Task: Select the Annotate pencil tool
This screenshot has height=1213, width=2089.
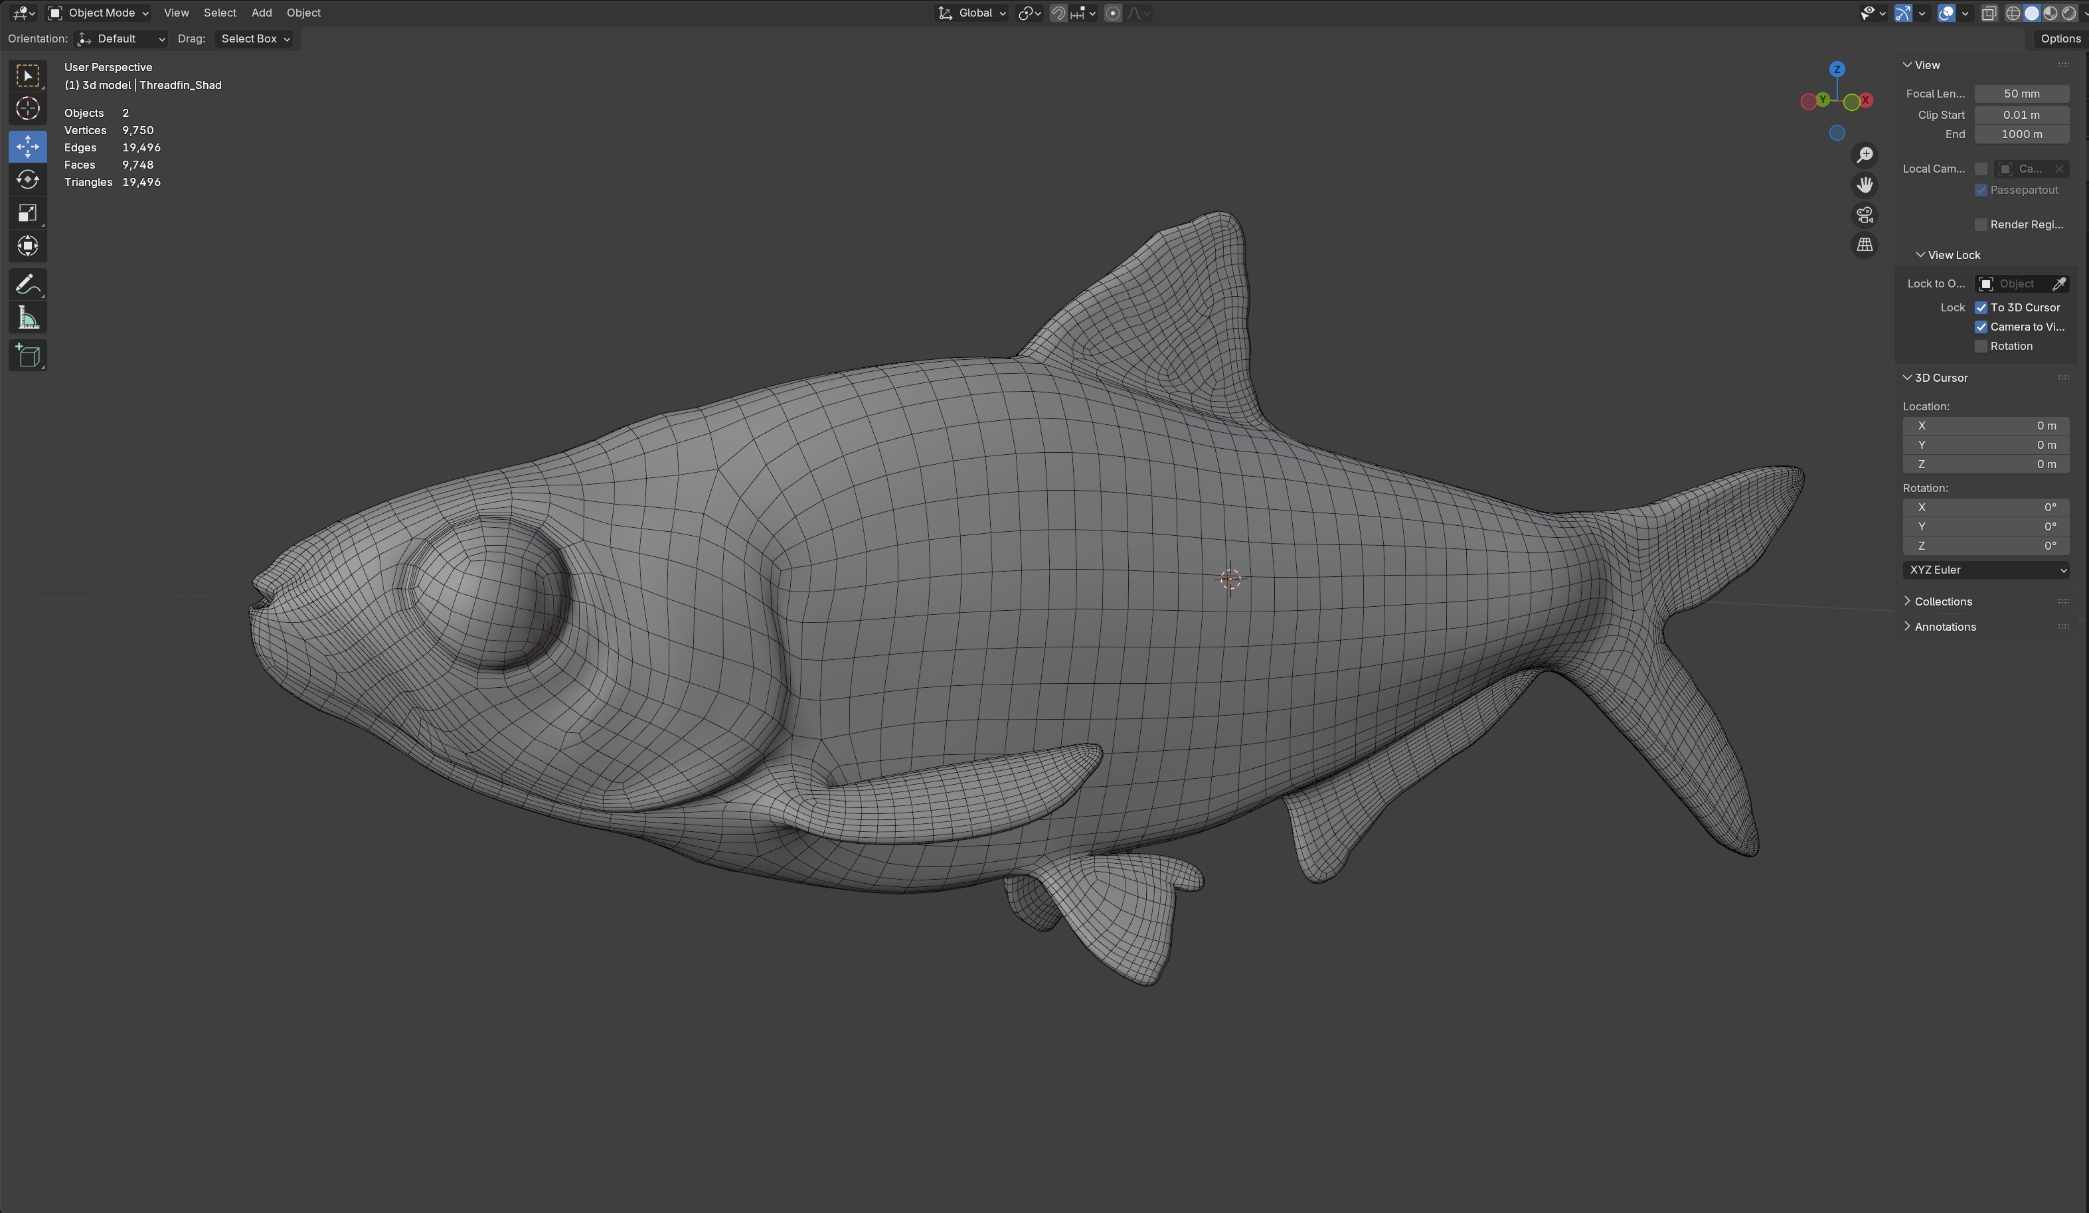Action: [27, 284]
